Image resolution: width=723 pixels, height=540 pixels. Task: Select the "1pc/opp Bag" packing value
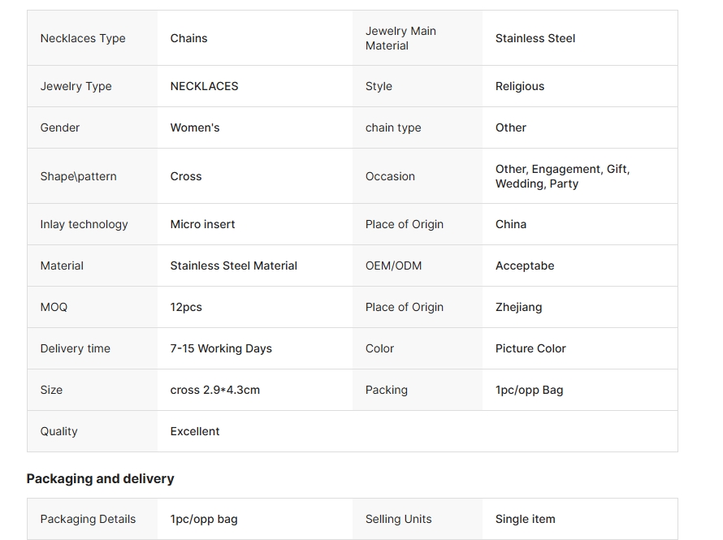pyautogui.click(x=529, y=390)
